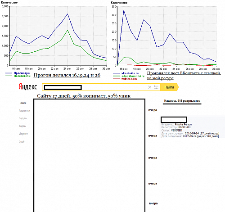Open search settings sliders icon

coord(156,87)
